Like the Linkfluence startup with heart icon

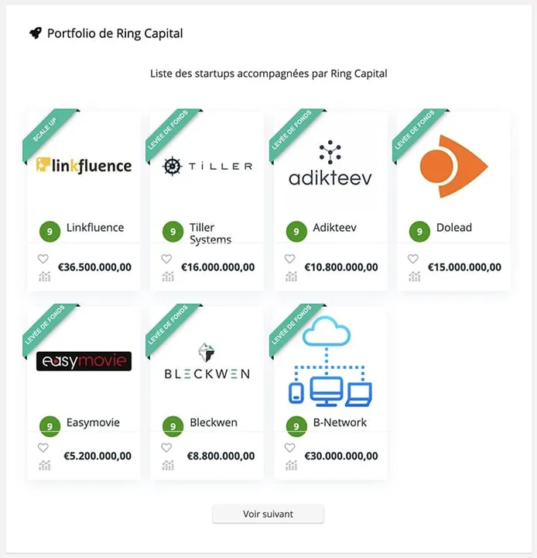tap(43, 259)
